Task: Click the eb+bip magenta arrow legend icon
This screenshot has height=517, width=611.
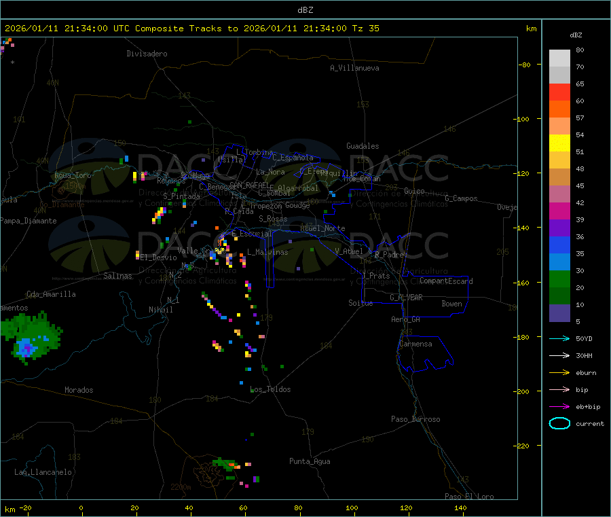Action: pyautogui.click(x=559, y=406)
